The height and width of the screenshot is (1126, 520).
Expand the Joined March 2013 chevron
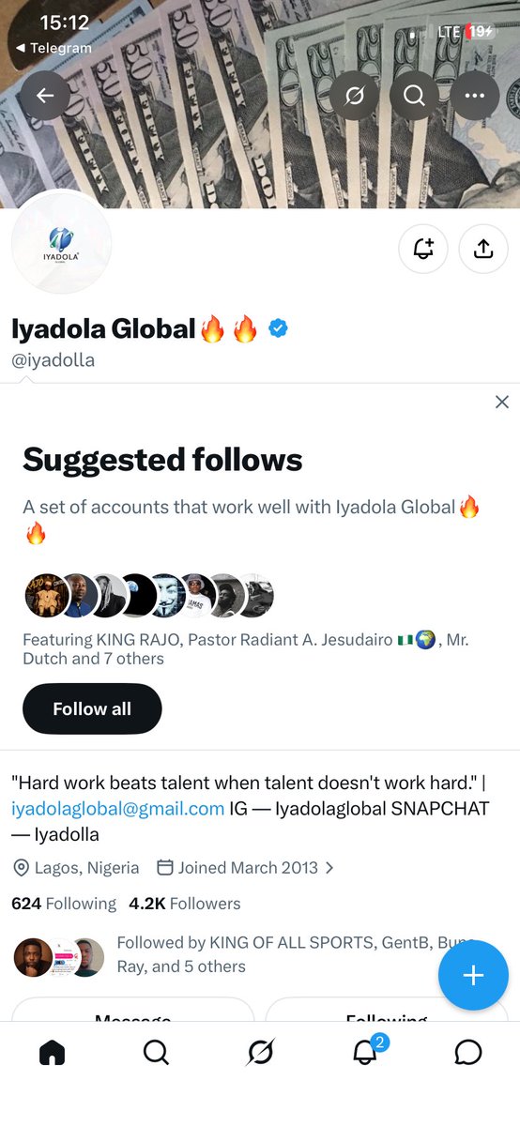click(x=329, y=868)
